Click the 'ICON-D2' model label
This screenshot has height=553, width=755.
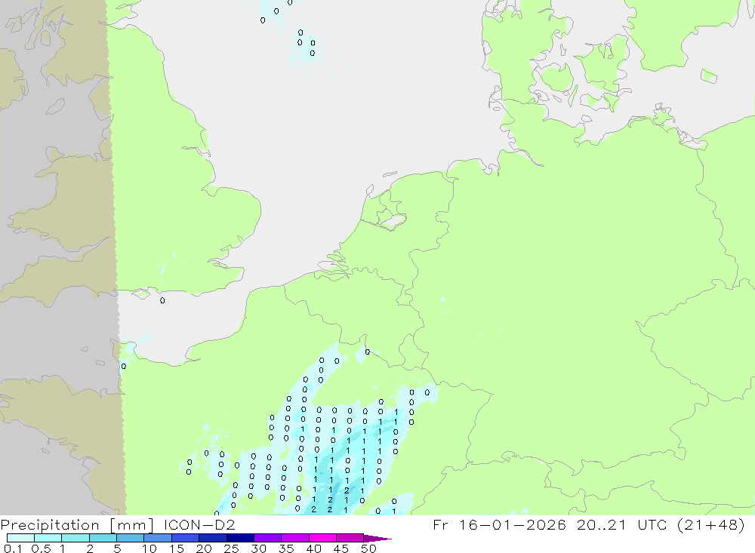199,524
